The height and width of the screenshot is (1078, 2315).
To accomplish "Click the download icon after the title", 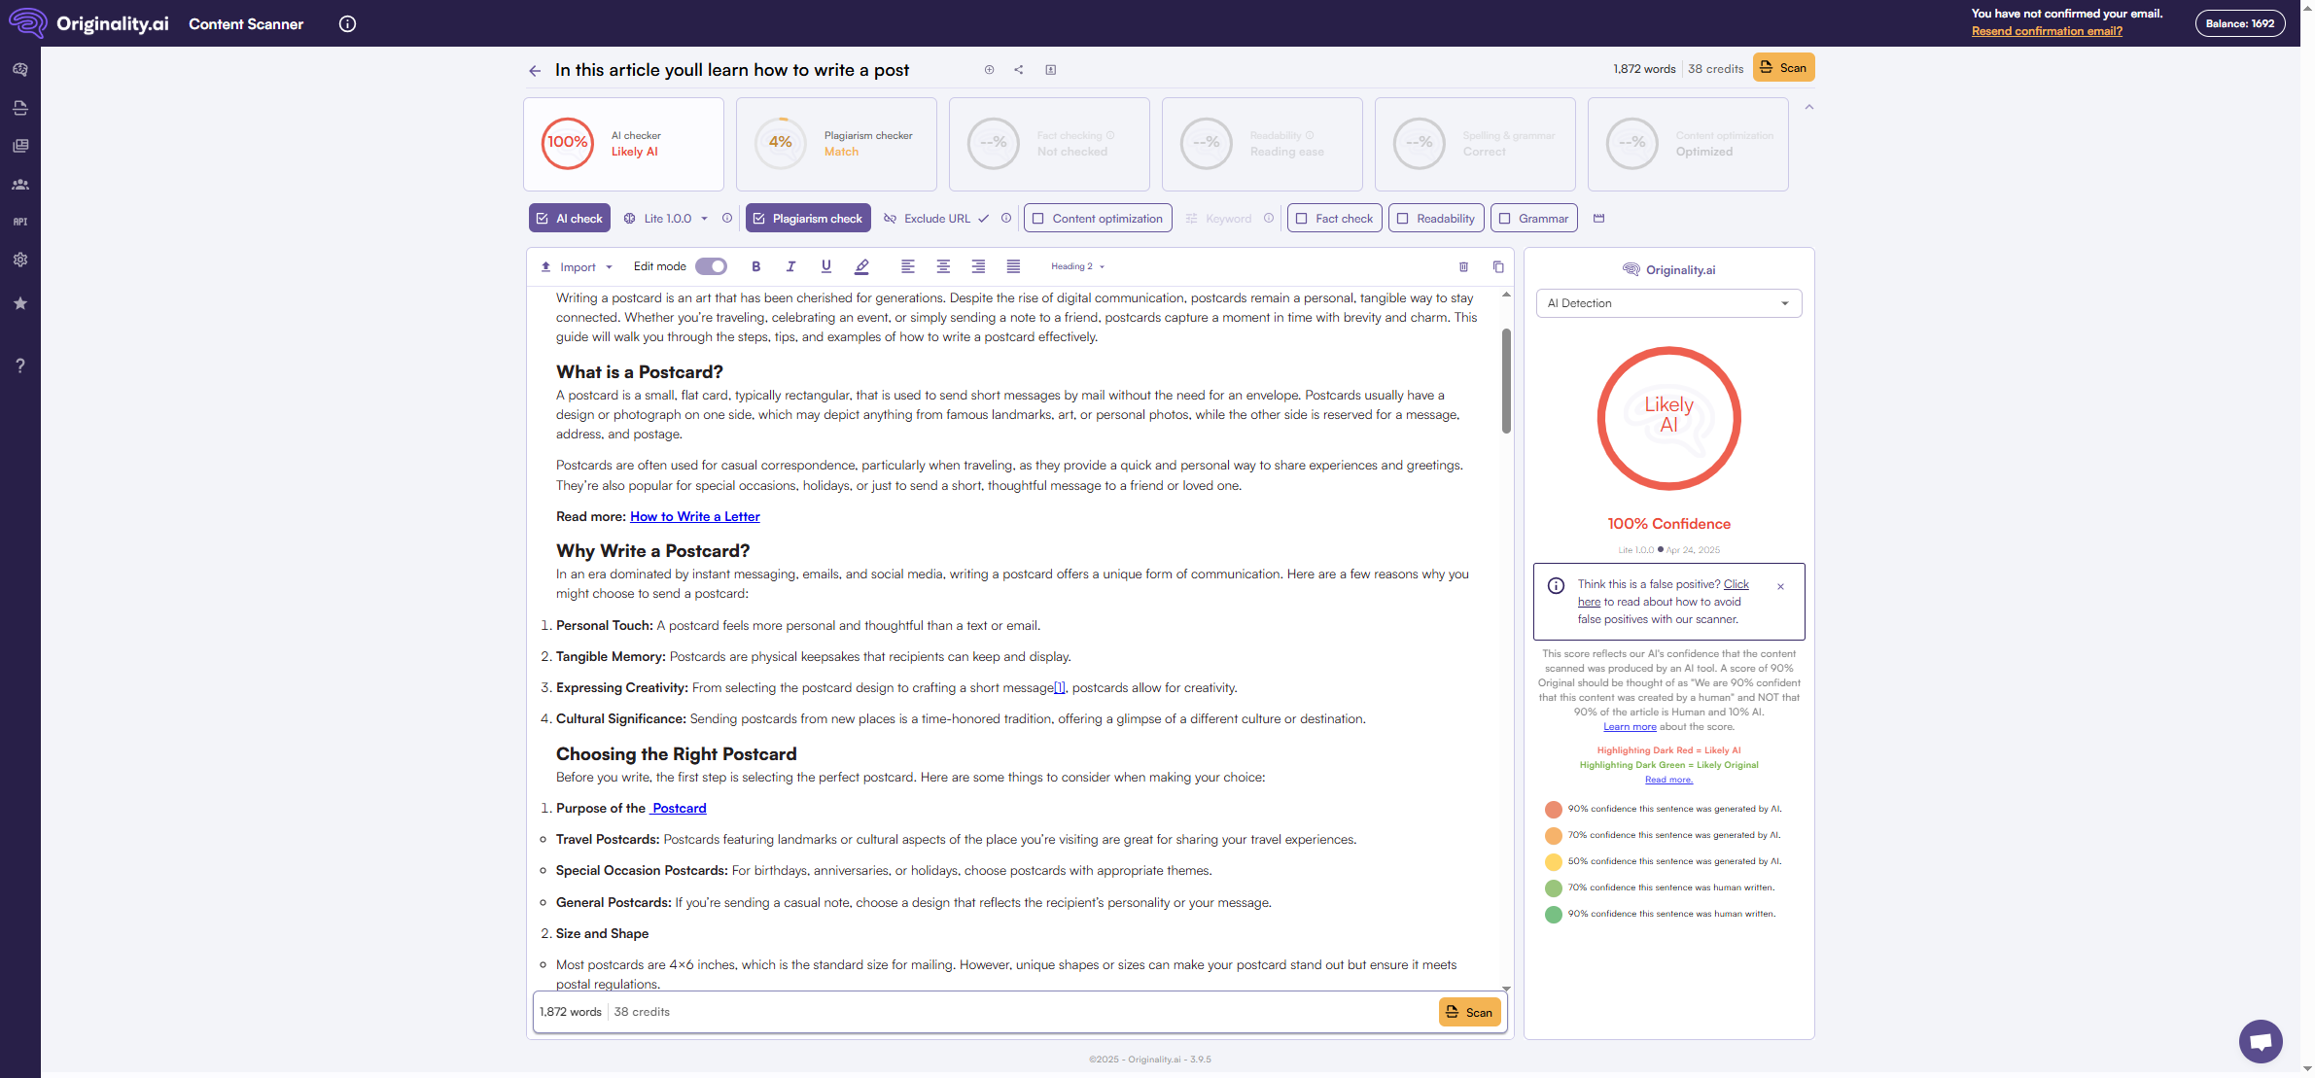I will (1051, 70).
